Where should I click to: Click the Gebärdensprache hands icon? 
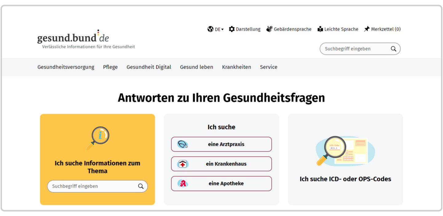coord(269,29)
